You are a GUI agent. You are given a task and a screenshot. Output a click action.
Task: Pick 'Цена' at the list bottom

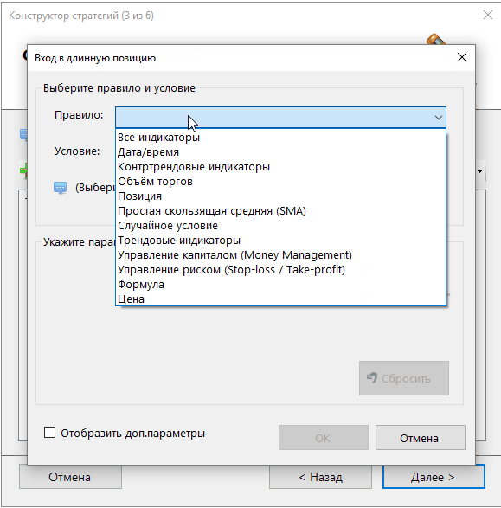[x=280, y=299]
